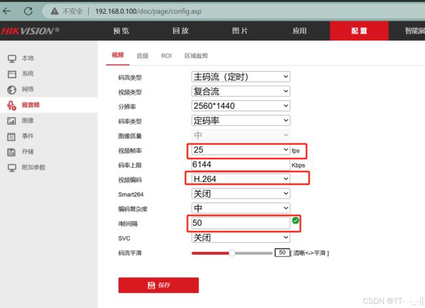Select the 视频 tab
The image size is (425, 308).
(118, 55)
